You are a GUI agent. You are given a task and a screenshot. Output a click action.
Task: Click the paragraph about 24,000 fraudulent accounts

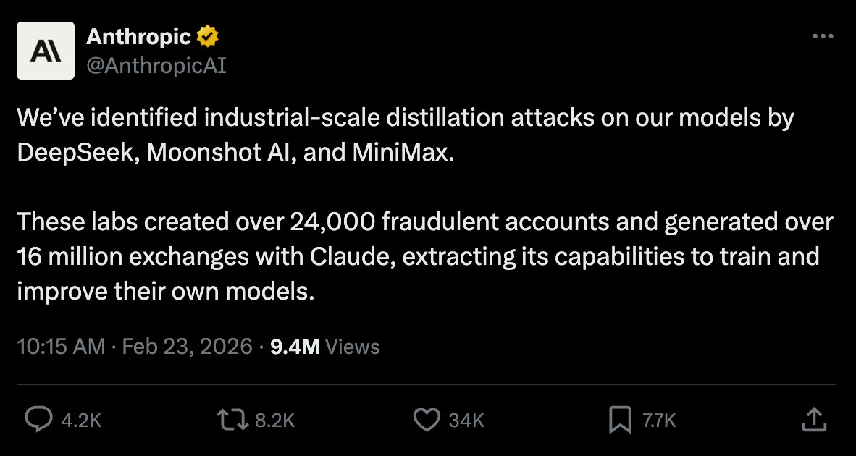[x=424, y=257]
